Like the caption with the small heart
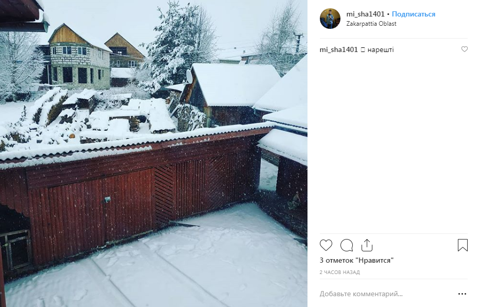This screenshot has width=479, height=307. [x=465, y=49]
